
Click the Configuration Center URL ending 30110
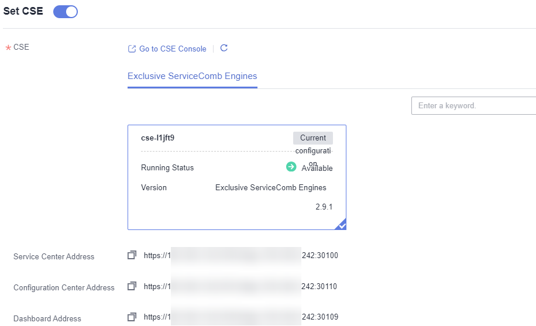click(241, 287)
